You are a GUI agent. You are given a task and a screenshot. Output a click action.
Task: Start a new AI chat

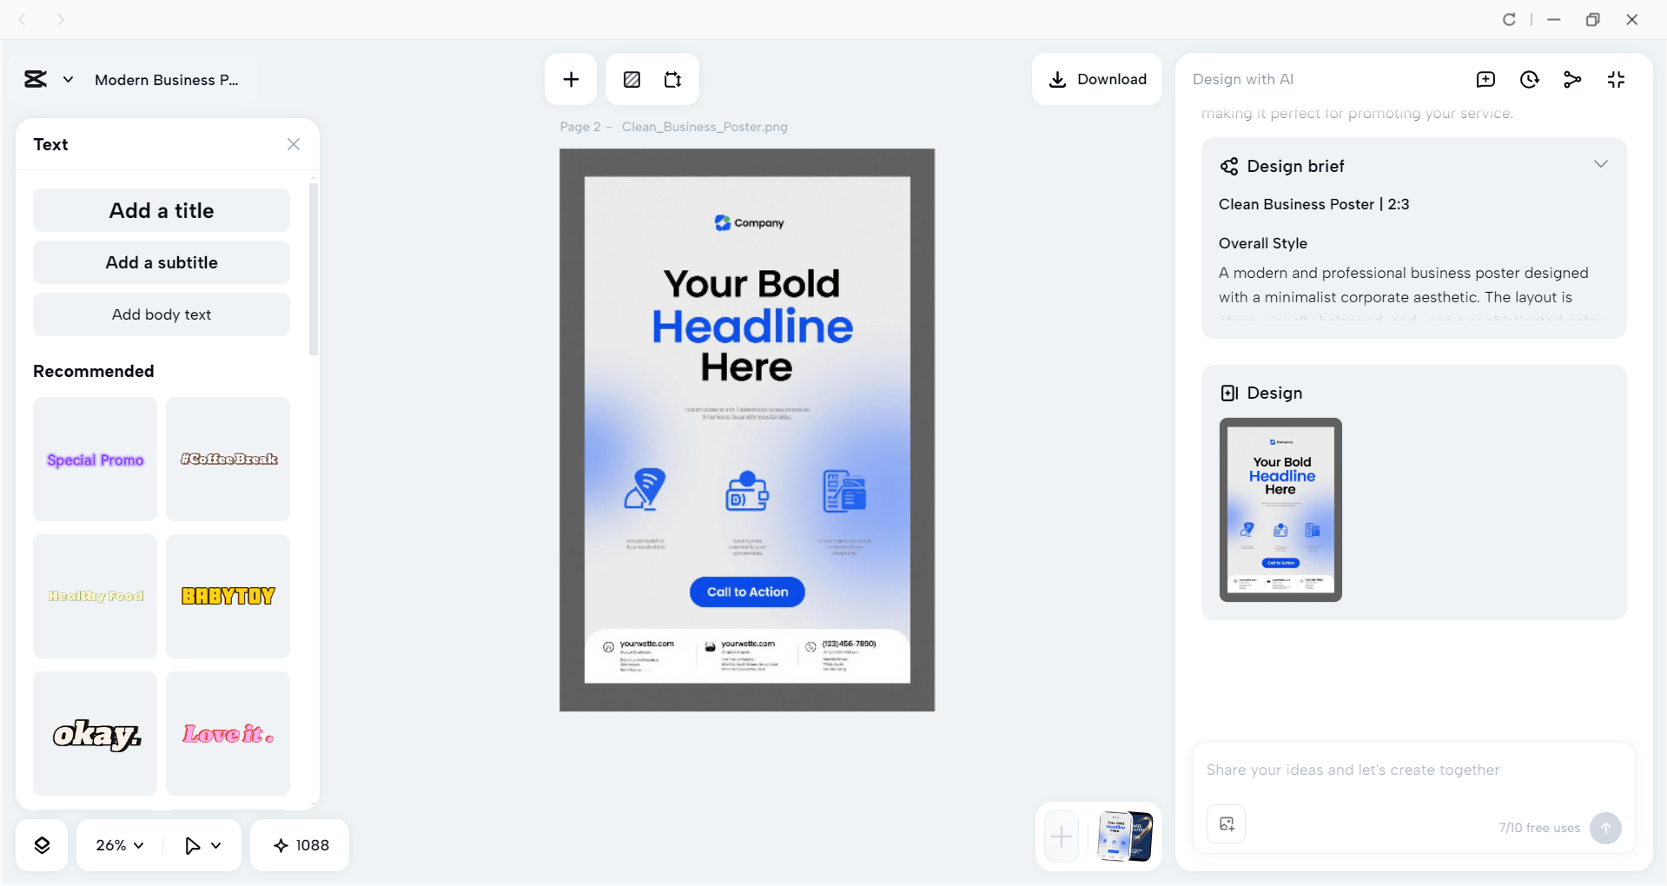coord(1485,80)
